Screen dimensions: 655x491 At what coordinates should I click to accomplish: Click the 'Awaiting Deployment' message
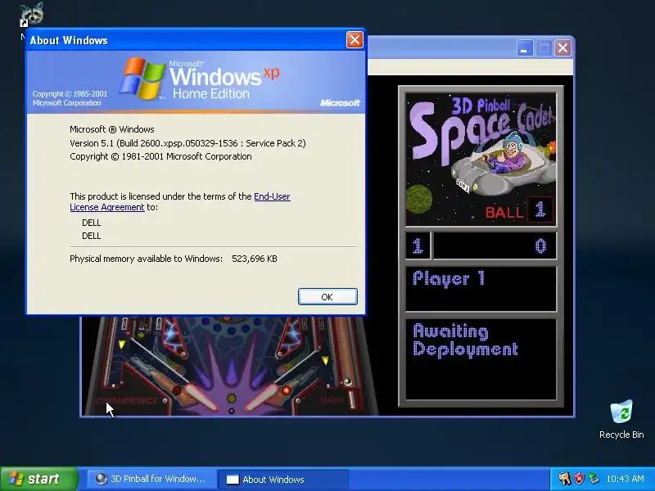(465, 340)
